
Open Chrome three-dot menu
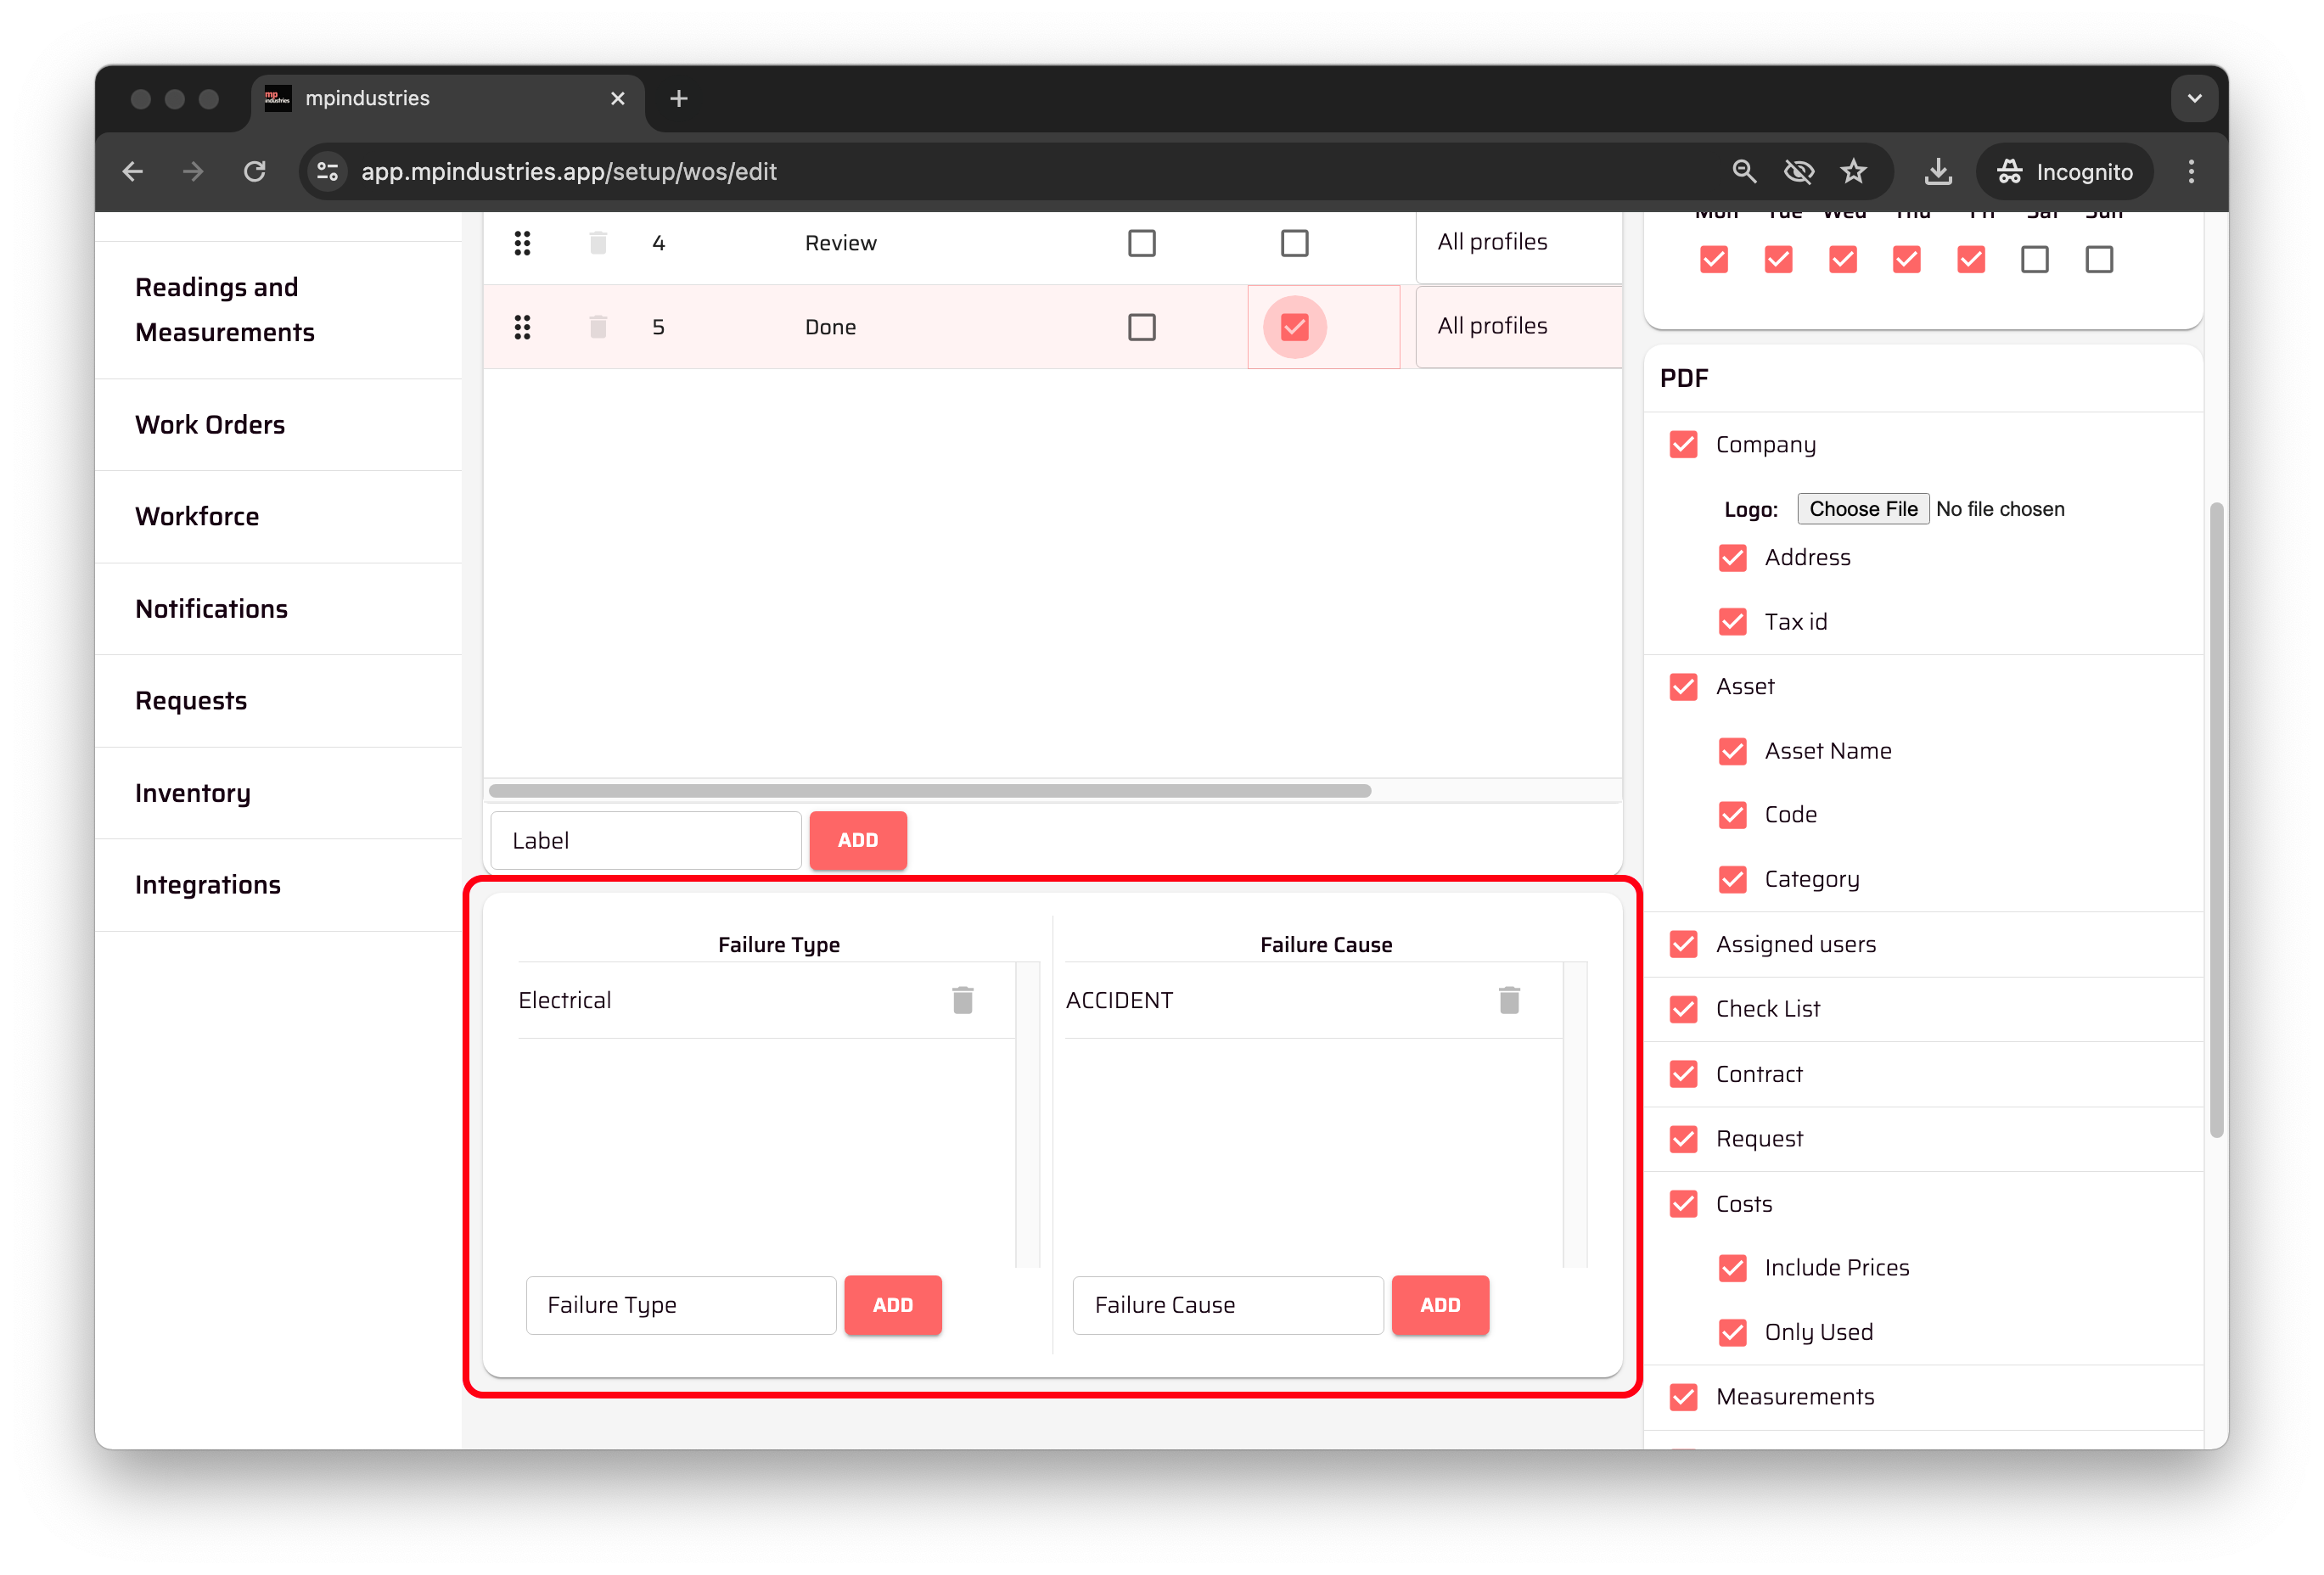tap(2190, 172)
